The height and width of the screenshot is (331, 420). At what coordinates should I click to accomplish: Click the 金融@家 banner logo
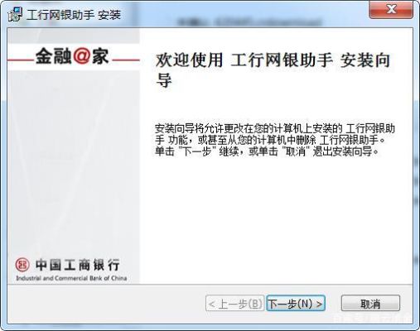(x=72, y=56)
